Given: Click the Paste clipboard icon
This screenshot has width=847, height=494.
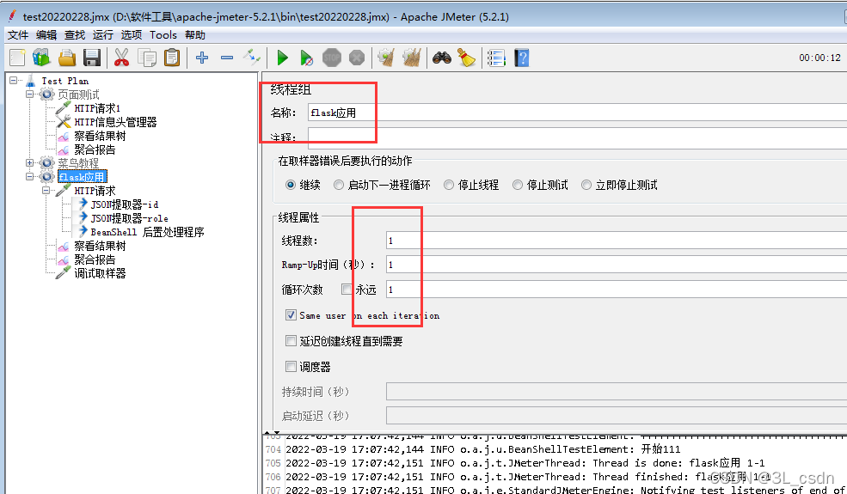Looking at the screenshot, I should (172, 58).
